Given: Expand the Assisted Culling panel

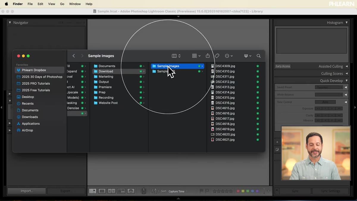Looking at the screenshot, I should coord(347,66).
